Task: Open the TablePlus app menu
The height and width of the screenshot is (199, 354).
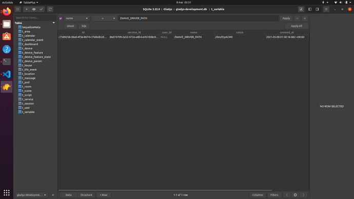Action: pos(29,3)
